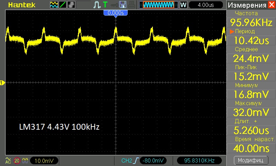The image size is (276, 166).
Task: Click the Hantek logo
Action: tap(22, 5)
